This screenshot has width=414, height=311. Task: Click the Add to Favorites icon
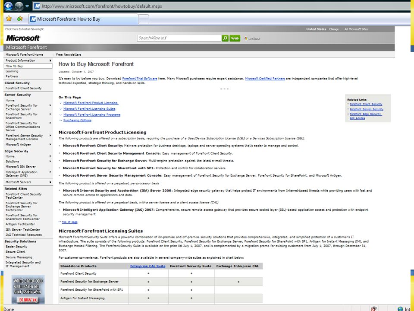[20, 19]
